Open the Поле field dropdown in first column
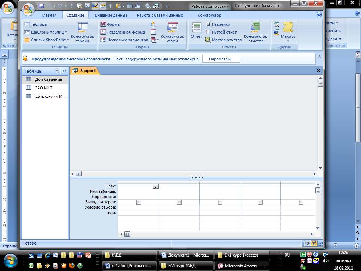 pos(155,186)
